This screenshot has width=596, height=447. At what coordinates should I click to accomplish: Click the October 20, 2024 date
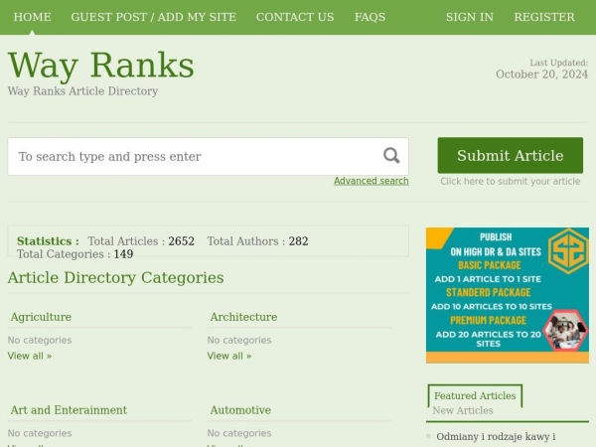point(541,74)
